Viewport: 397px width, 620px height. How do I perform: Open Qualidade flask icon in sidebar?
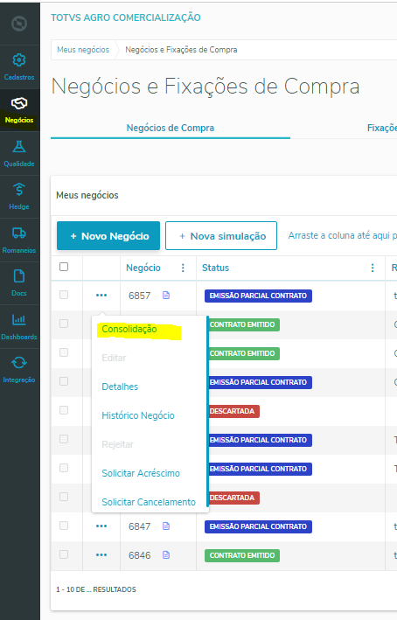pyautogui.click(x=19, y=147)
